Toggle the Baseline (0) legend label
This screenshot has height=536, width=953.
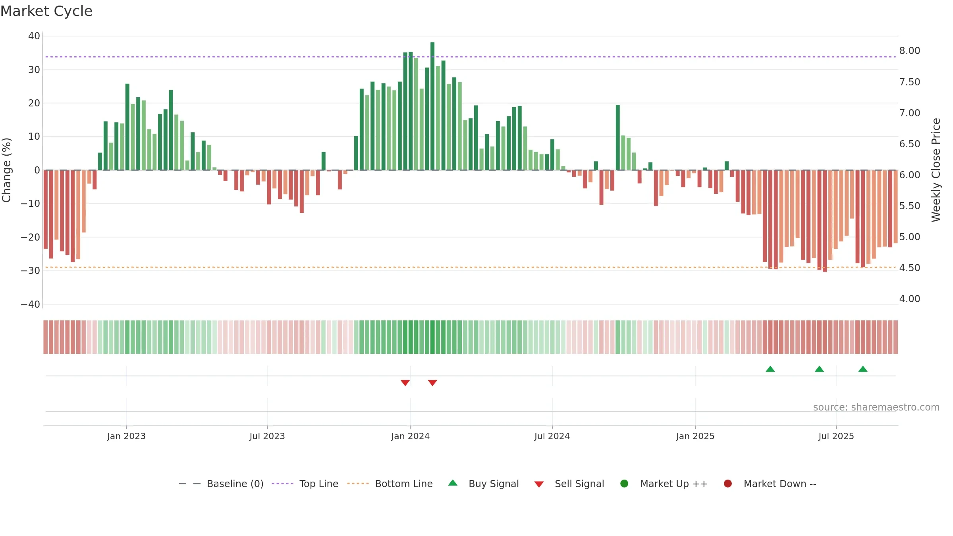pos(235,484)
